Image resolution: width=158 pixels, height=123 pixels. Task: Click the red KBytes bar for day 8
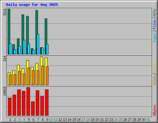click(x=42, y=106)
